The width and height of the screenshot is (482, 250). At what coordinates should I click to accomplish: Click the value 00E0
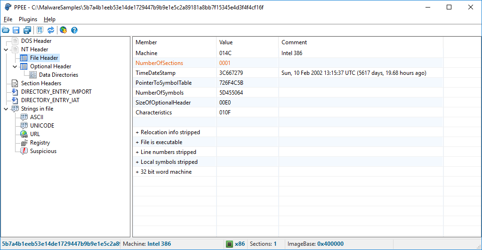point(225,102)
